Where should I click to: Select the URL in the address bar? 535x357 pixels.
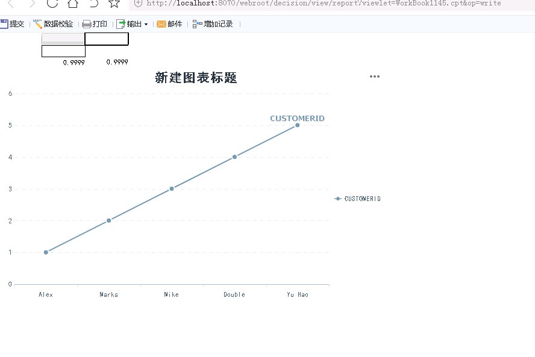324,4
